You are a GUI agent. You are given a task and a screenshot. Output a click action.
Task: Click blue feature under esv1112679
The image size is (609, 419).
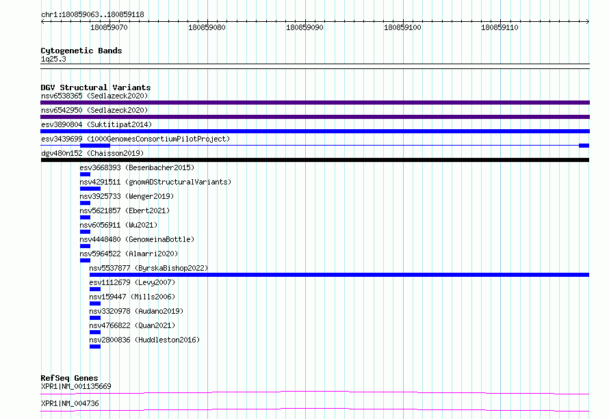(x=95, y=289)
